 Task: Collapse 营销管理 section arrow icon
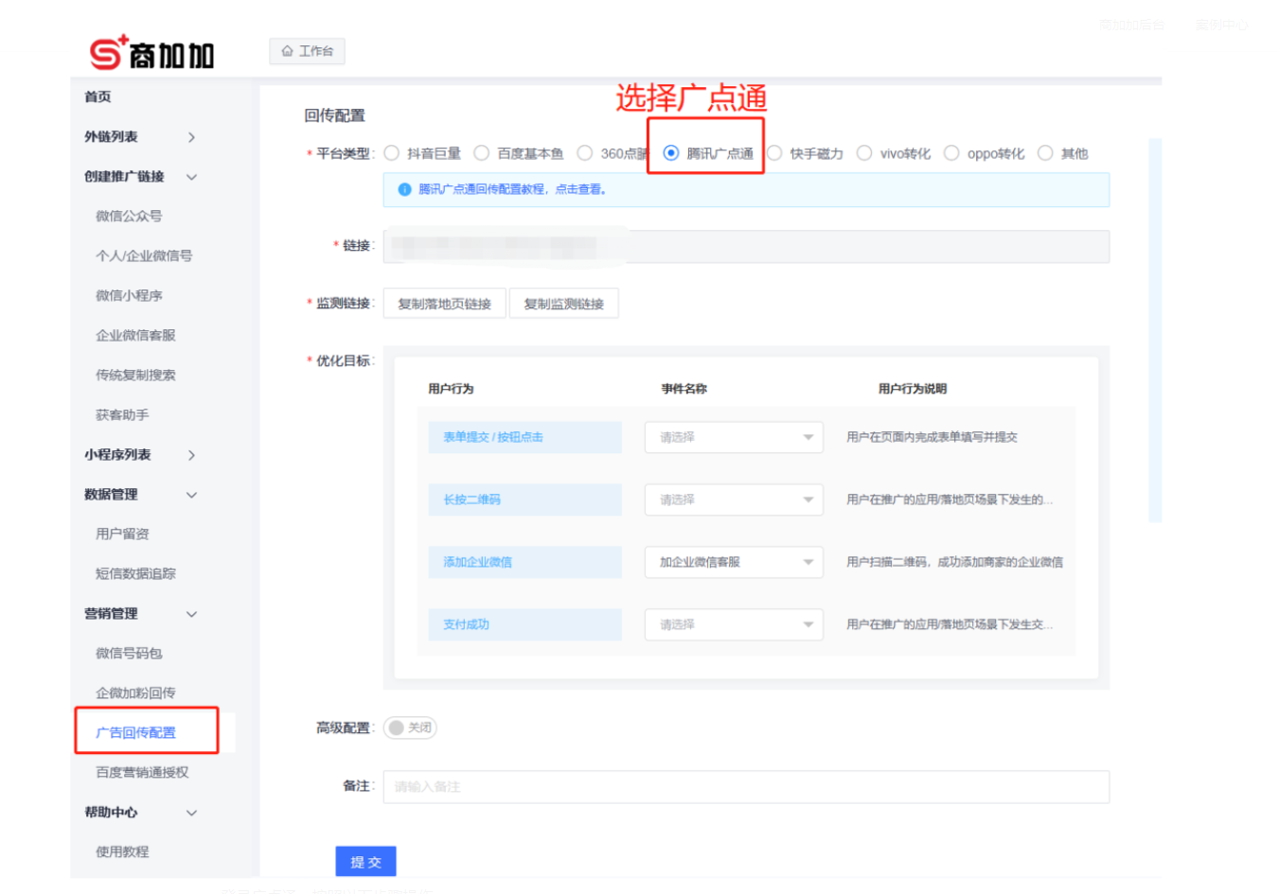click(191, 614)
